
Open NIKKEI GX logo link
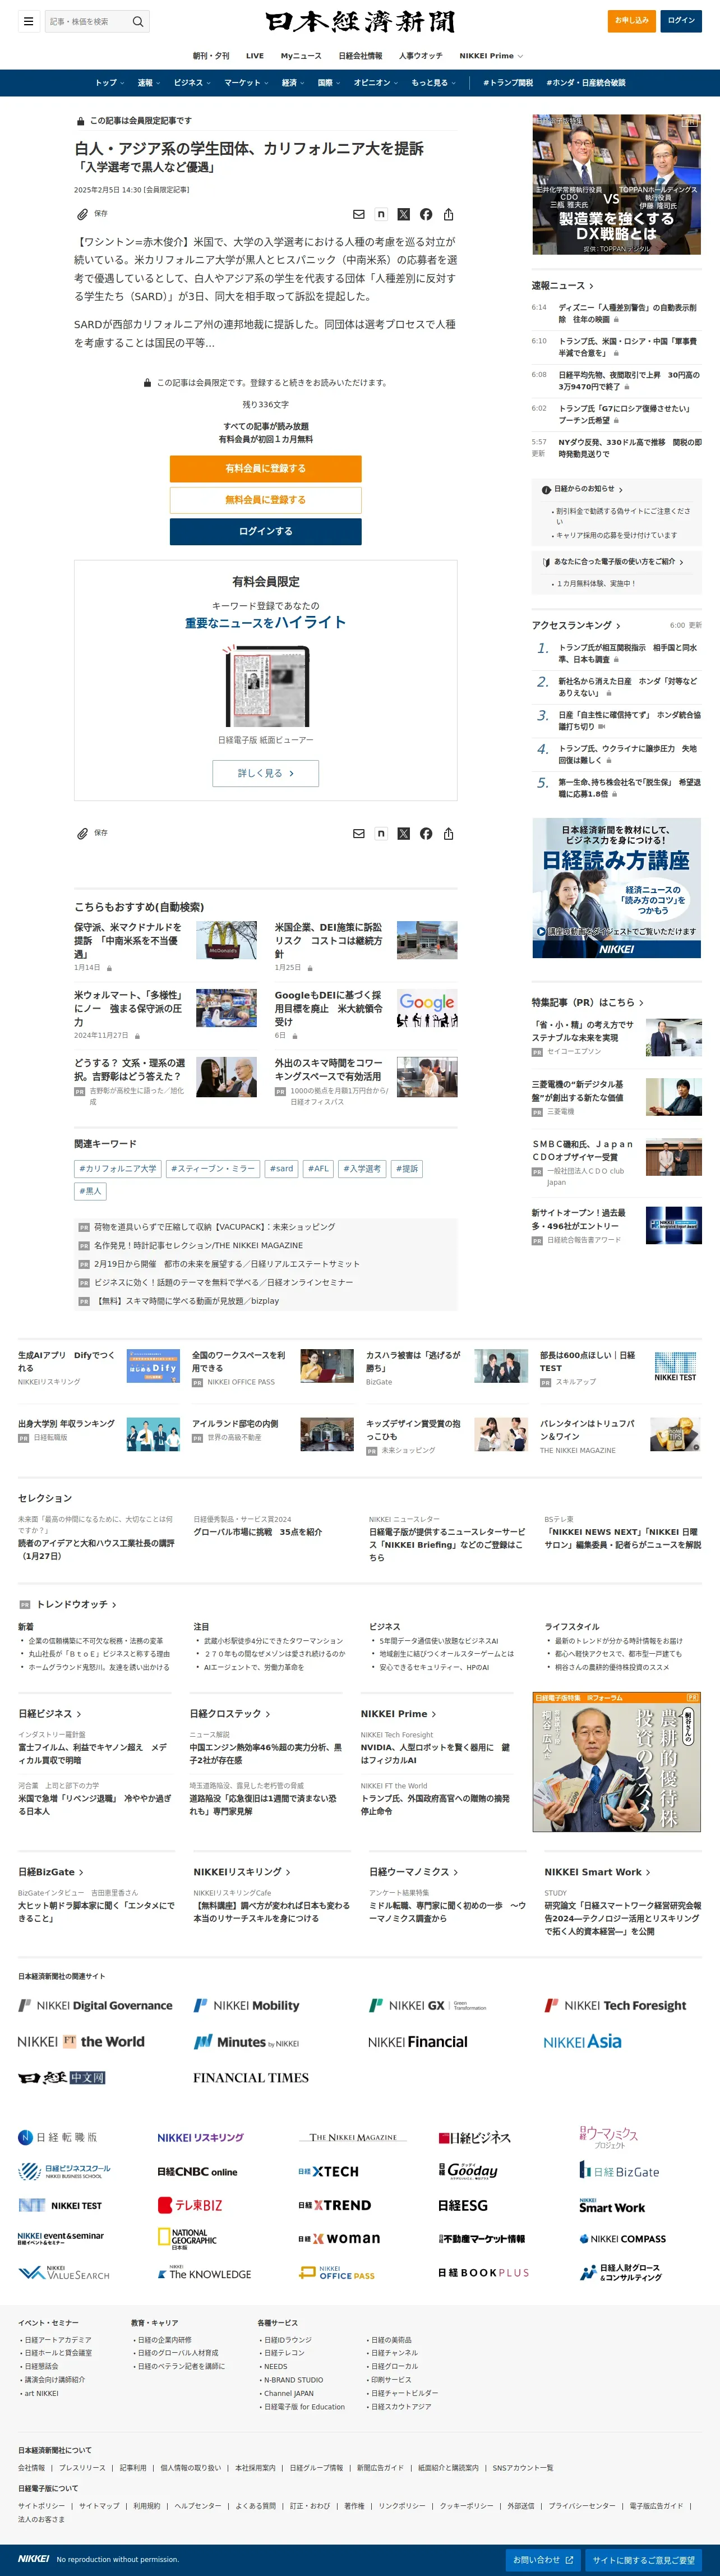(428, 2005)
